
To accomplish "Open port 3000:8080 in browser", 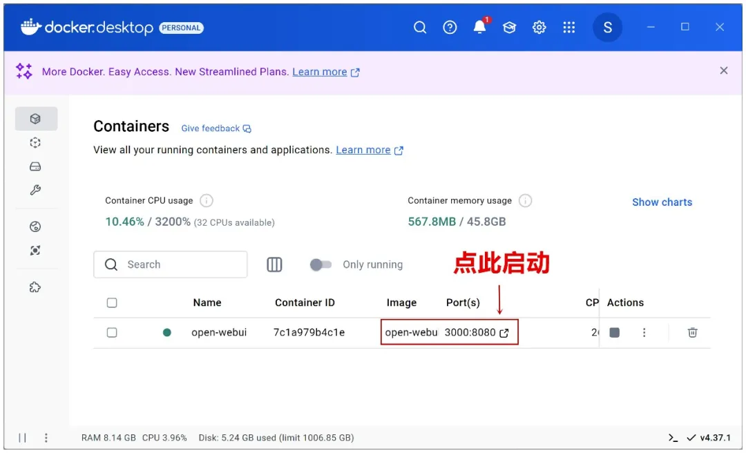I will pyautogui.click(x=476, y=333).
